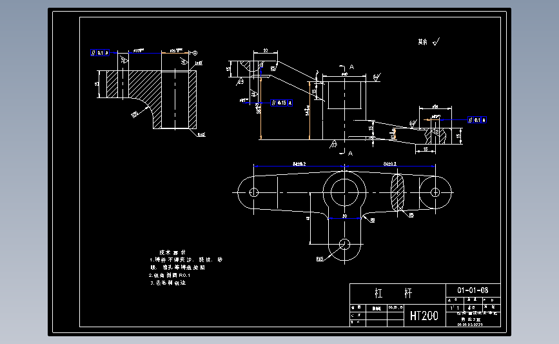Select the left 84±0.2 dimension text
Image resolution: width=559 pixels, height=344 pixels.
[x=299, y=164]
